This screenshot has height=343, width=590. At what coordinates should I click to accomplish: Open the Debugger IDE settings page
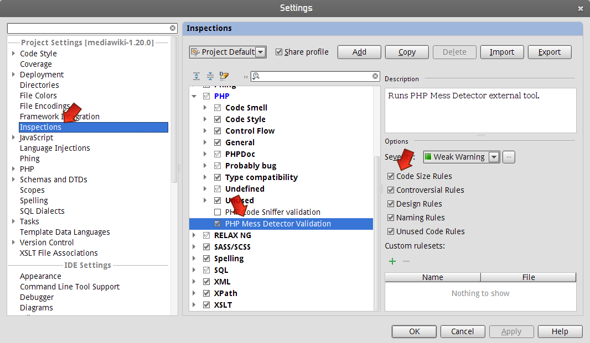point(37,298)
